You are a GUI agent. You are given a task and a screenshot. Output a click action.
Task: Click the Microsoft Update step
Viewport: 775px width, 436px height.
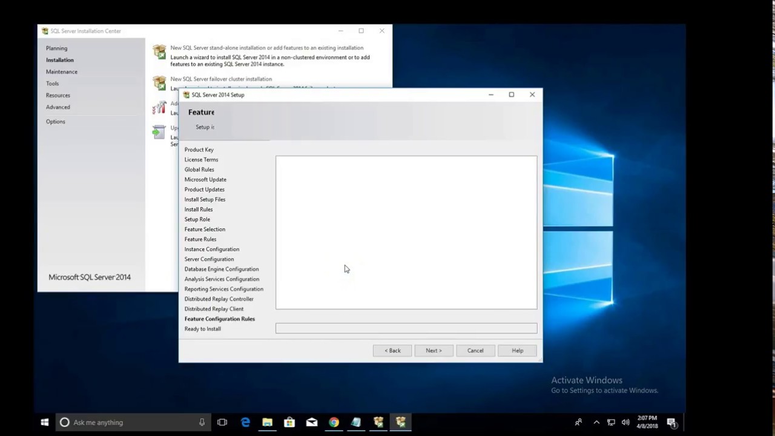tap(205, 180)
